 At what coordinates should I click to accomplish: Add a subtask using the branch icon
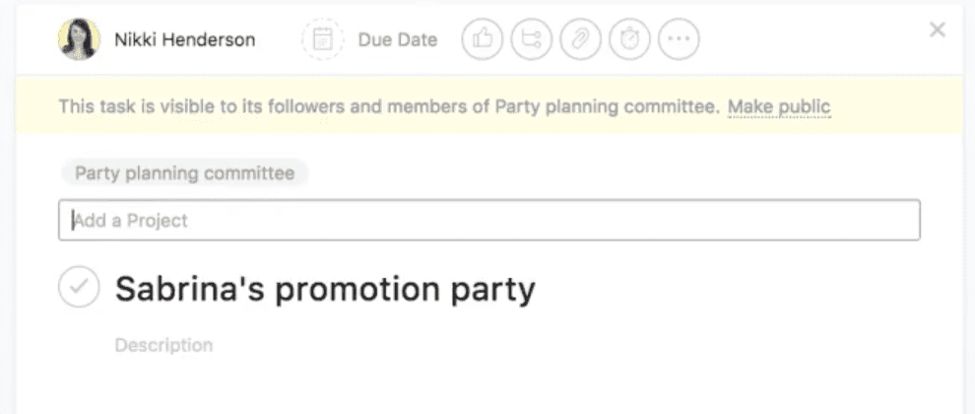click(531, 39)
